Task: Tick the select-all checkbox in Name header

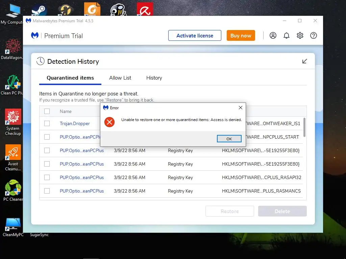Action: coord(47,111)
